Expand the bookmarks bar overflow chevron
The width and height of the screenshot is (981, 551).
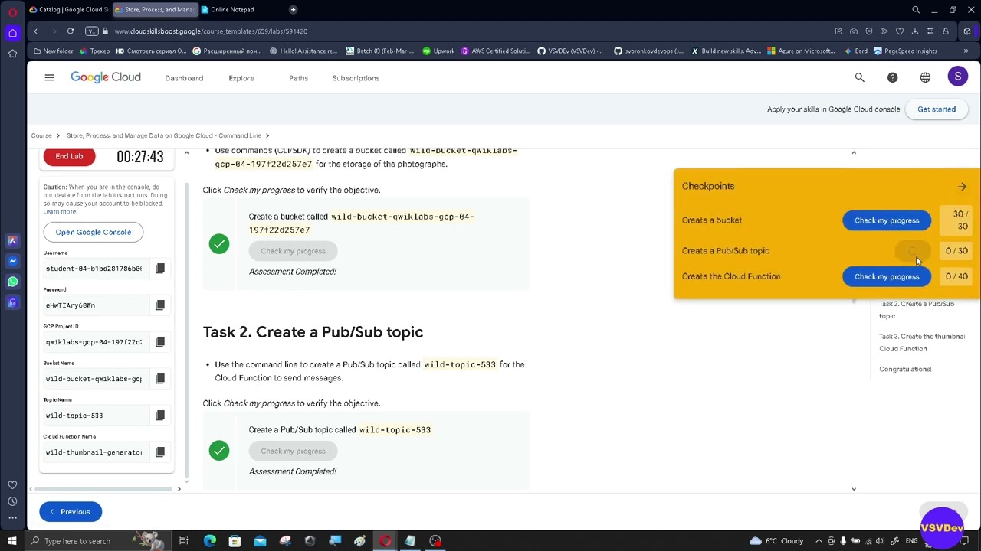[966, 51]
